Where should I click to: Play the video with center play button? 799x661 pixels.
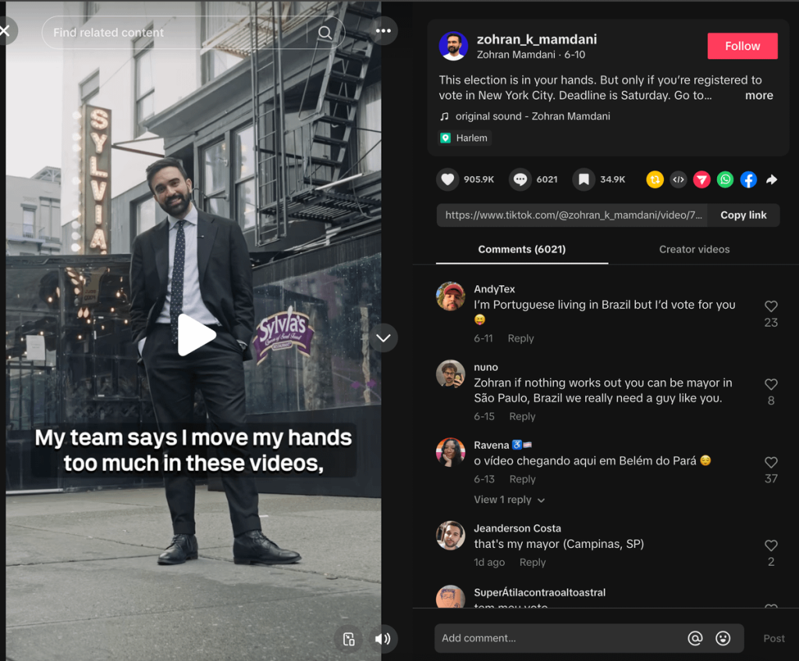click(195, 335)
